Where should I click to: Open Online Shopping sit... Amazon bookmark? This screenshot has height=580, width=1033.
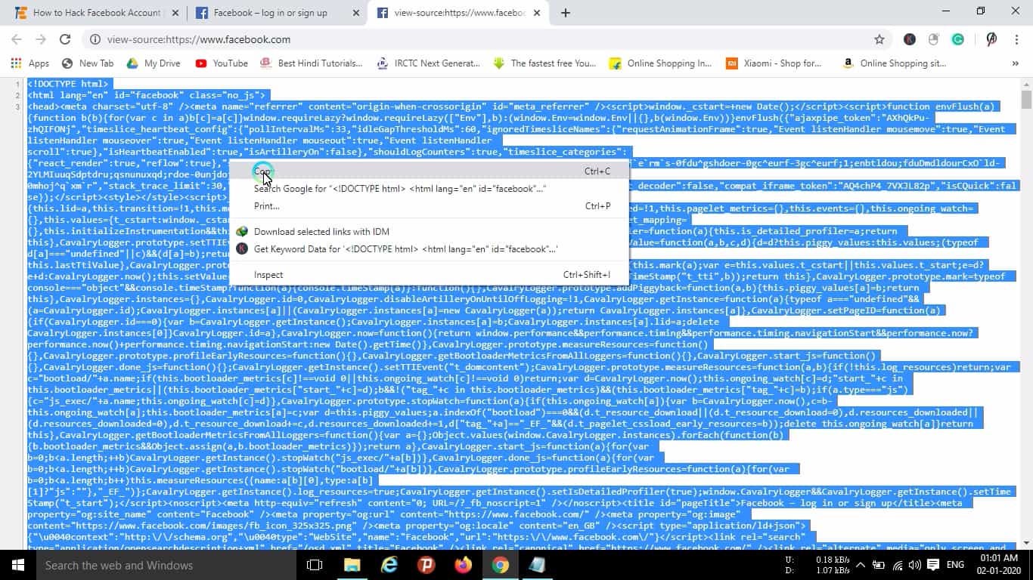pos(895,63)
